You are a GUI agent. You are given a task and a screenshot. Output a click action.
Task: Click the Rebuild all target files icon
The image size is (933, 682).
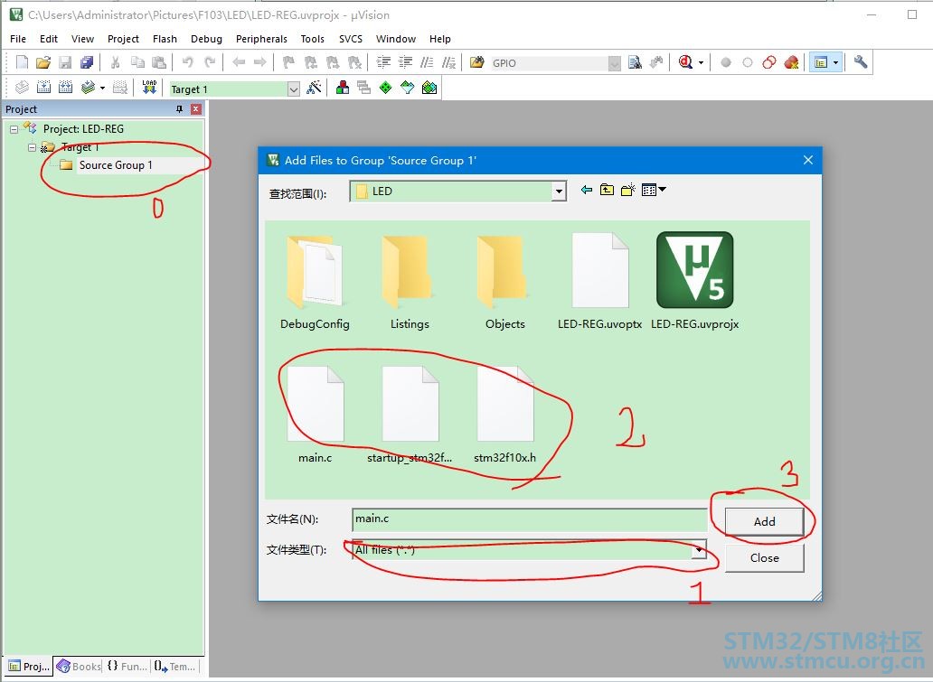65,88
